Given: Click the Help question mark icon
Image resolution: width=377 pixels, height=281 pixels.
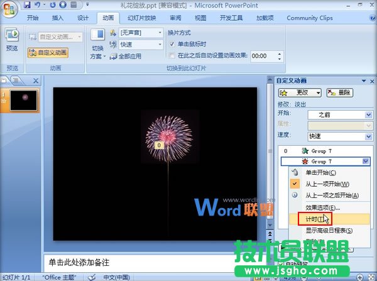Looking at the screenshot, I should pos(373,18).
